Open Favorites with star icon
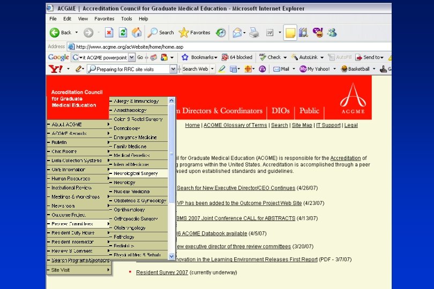The width and height of the screenshot is (434, 289). point(194,33)
